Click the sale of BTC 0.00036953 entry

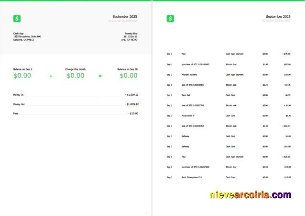click(193, 126)
